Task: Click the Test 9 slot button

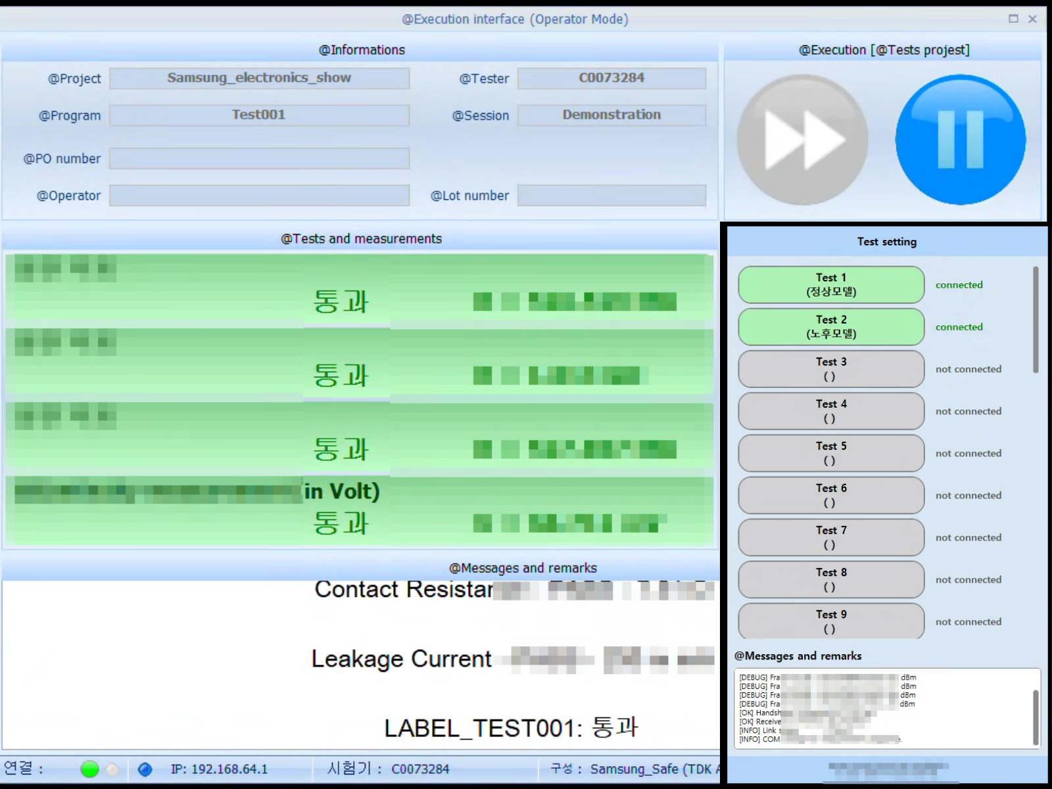Action: (x=831, y=621)
